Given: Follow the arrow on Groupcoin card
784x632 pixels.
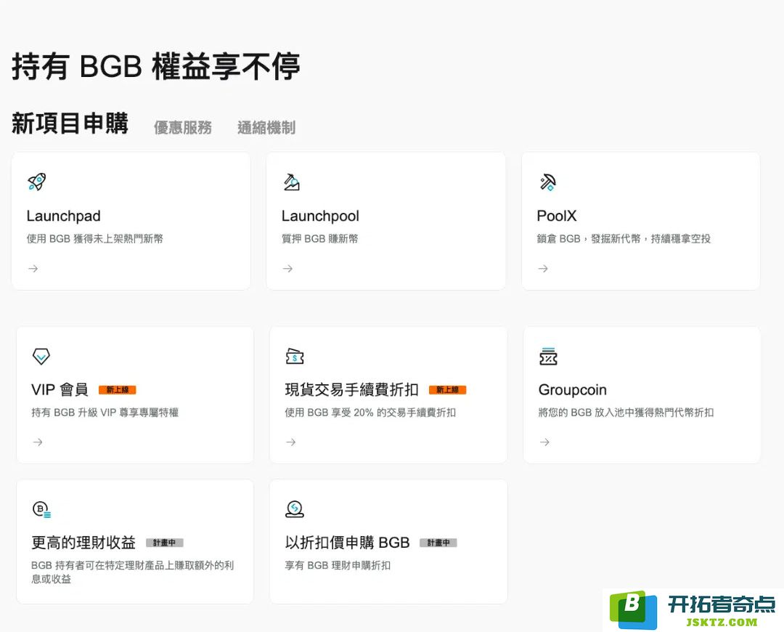Looking at the screenshot, I should 544,442.
